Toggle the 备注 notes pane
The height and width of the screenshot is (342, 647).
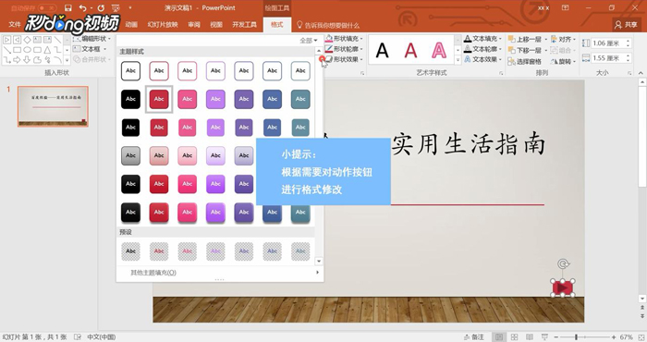tap(473, 336)
